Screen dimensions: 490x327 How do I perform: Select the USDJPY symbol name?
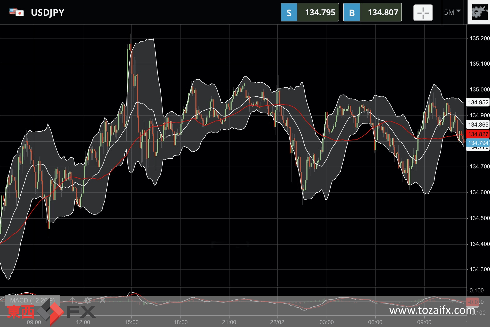pyautogui.click(x=48, y=12)
